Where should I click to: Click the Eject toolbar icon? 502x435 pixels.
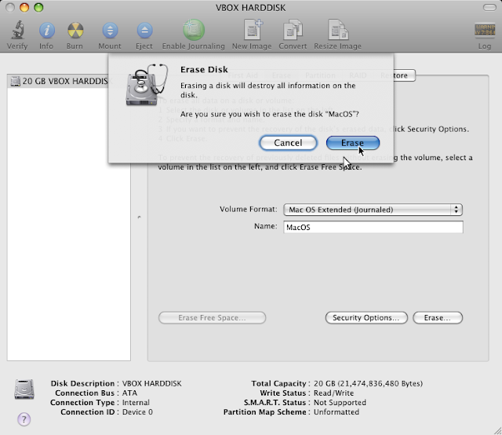click(x=144, y=31)
